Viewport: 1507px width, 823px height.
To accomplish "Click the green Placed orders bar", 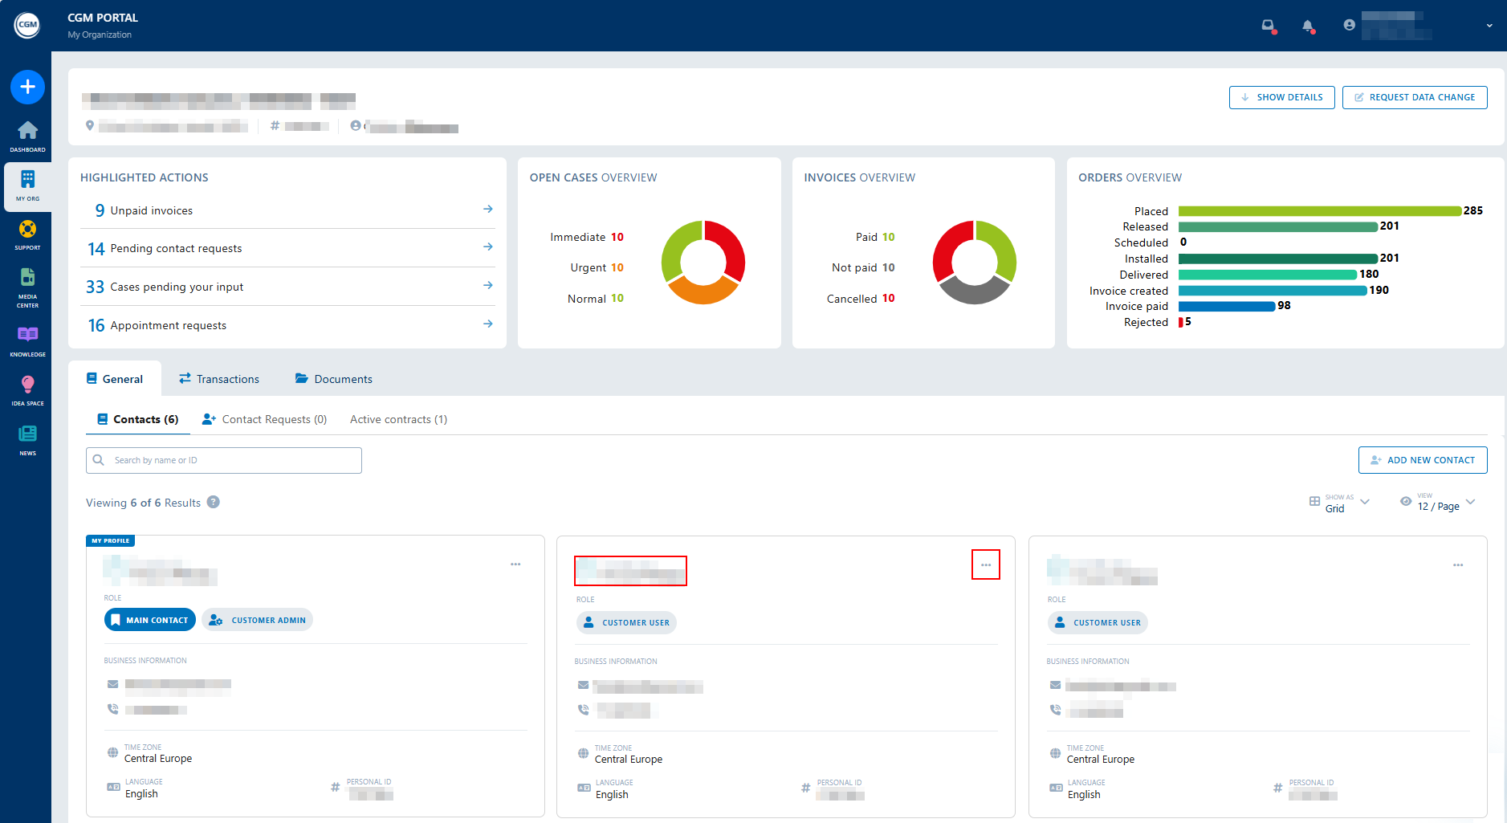I will [1319, 211].
